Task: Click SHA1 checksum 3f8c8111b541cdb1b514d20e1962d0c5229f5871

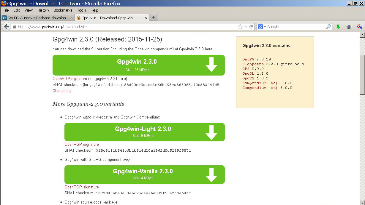Action: point(143,150)
